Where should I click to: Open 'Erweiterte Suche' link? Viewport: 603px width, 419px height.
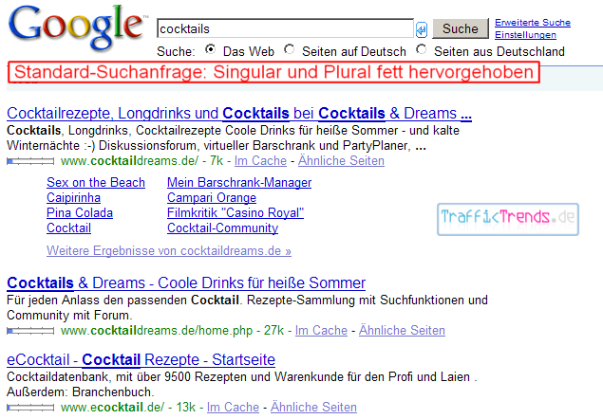pos(532,22)
